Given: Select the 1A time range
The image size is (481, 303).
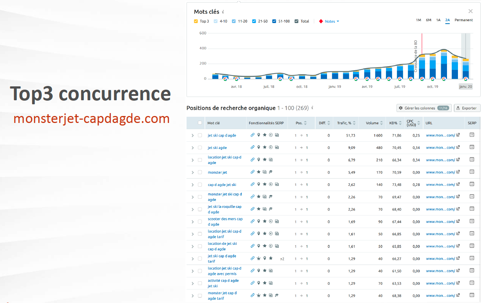Looking at the screenshot, I should 438,20.
